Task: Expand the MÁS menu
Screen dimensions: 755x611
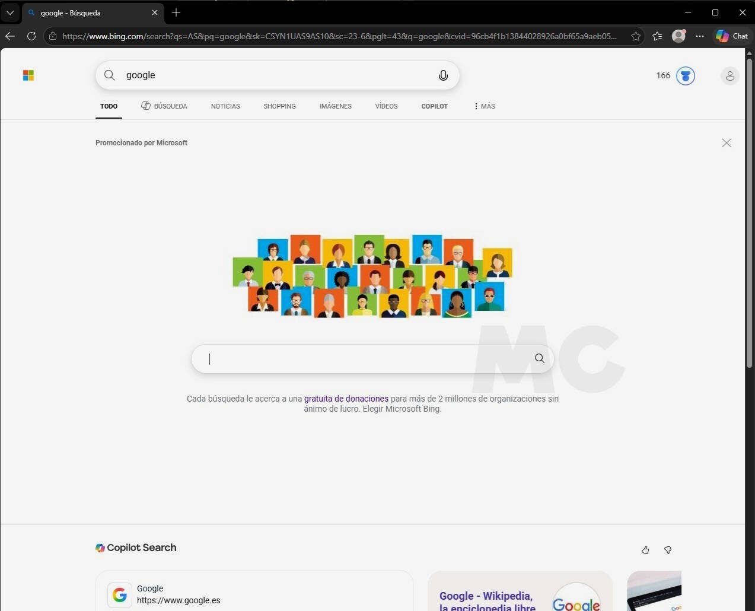Action: pos(485,106)
